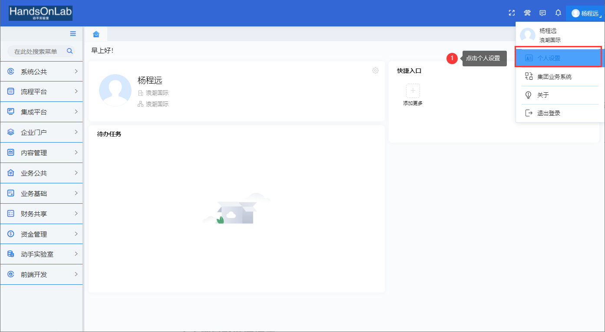Click the 企业门户 layers icon

[11, 132]
